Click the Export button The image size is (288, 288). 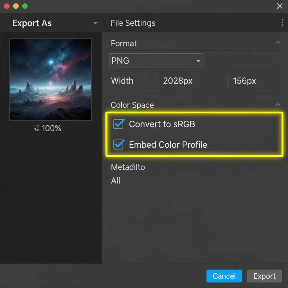(x=264, y=276)
